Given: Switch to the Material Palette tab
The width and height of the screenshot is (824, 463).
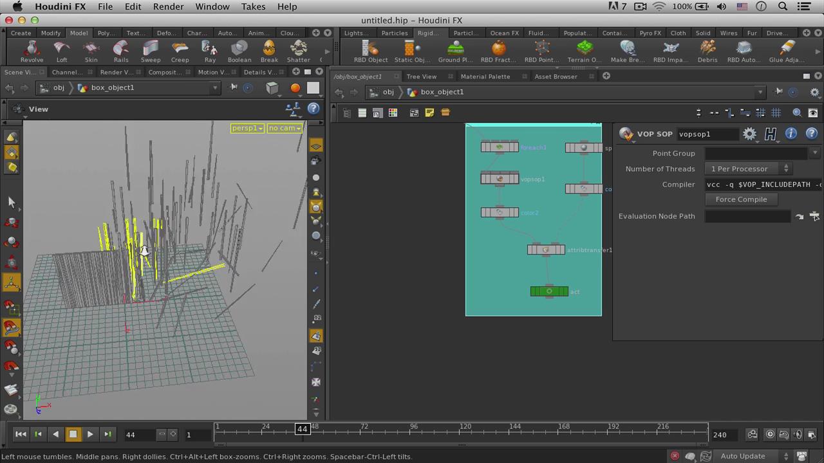Looking at the screenshot, I should [x=485, y=76].
